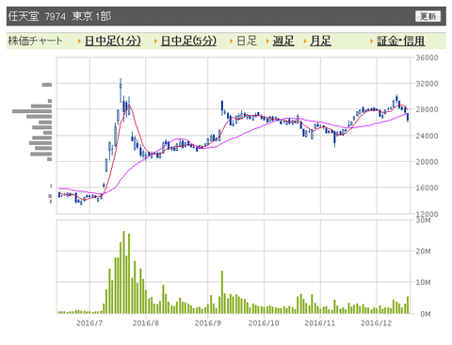Click the orange arrow before 月足
Image resolution: width=452 pixels, height=345 pixels.
click(305, 41)
